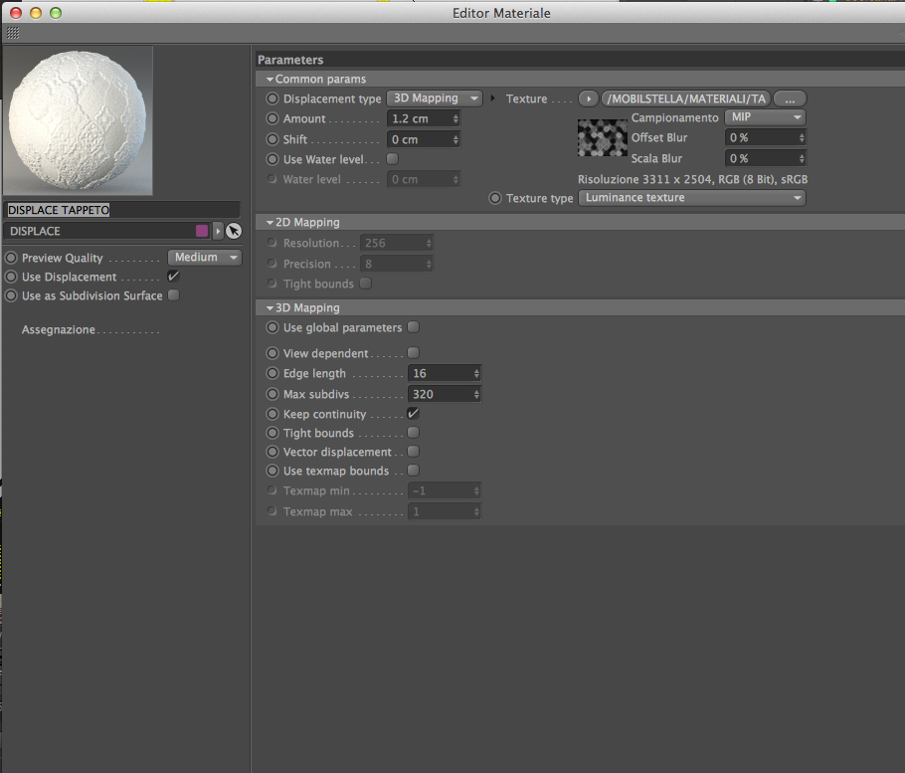Image resolution: width=905 pixels, height=773 pixels.
Task: Click the Texture type animation dot
Action: [495, 198]
